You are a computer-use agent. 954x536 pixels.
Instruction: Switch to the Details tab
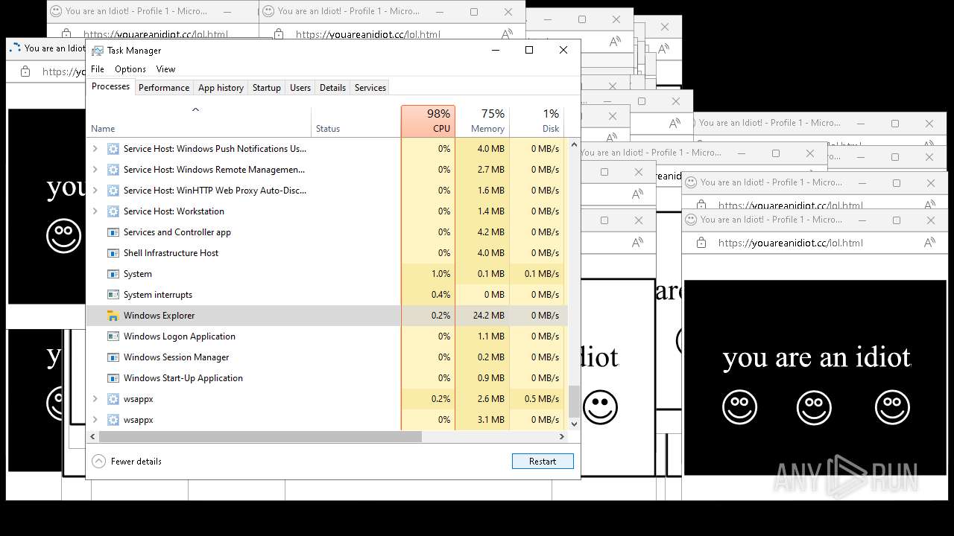[x=332, y=88]
